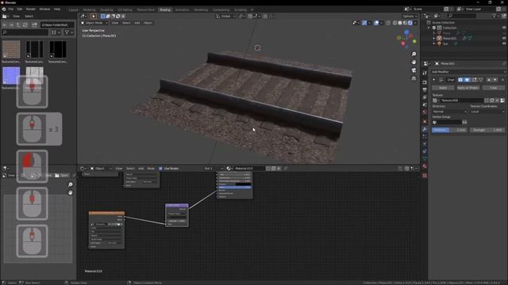
Task: Toggle Use Nodes checkbox
Action: pyautogui.click(x=160, y=169)
